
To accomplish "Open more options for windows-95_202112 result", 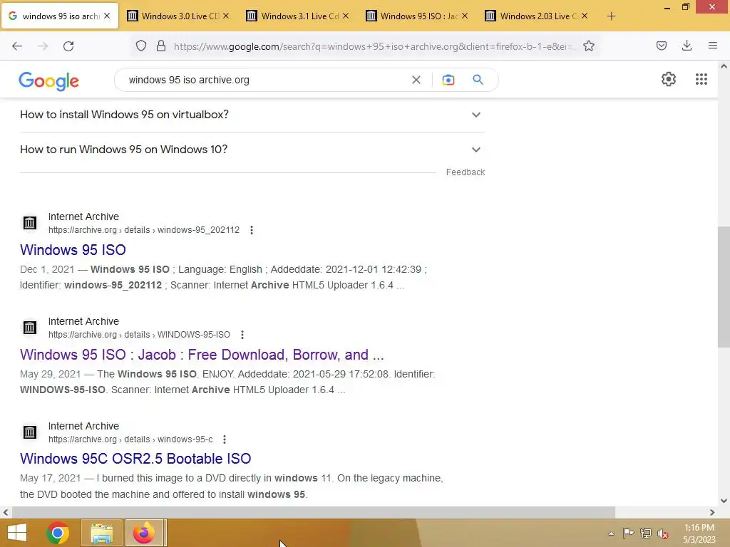I will tap(252, 230).
